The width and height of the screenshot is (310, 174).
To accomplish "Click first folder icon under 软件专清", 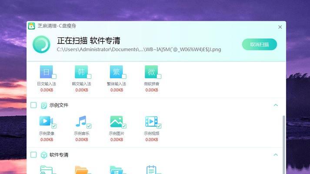I will (46, 170).
